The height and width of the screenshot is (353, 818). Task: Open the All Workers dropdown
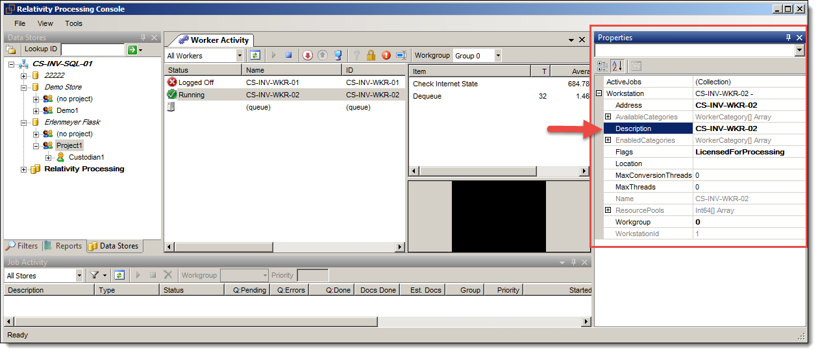tap(240, 56)
